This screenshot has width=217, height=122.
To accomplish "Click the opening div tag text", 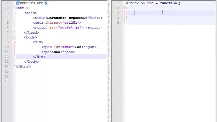I will coord(38,42).
